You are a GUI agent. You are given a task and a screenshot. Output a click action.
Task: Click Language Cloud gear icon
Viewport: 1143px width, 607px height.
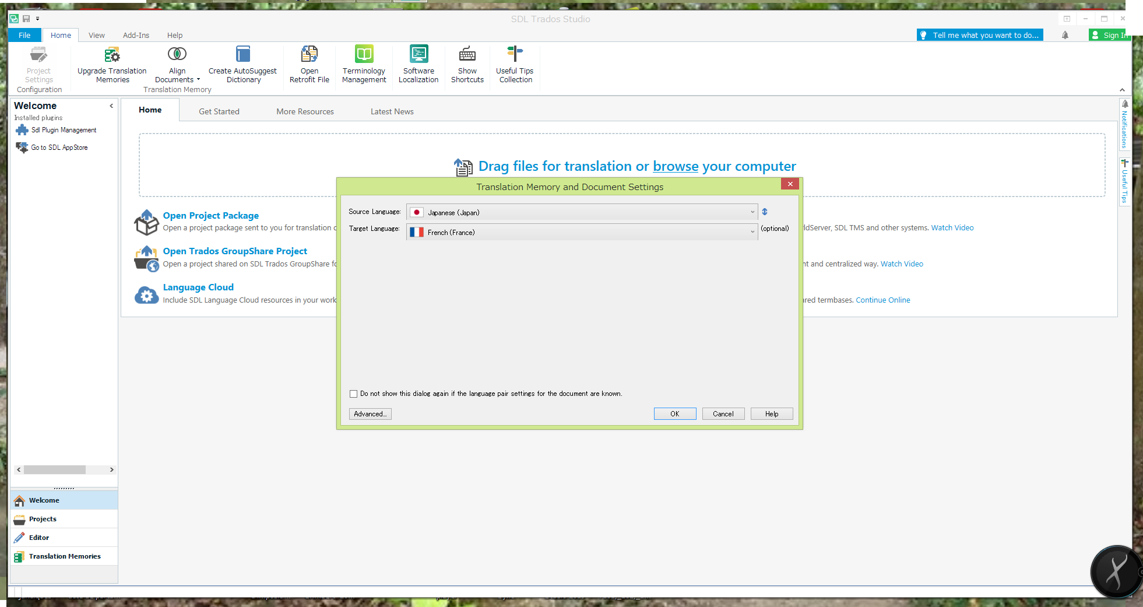click(146, 295)
